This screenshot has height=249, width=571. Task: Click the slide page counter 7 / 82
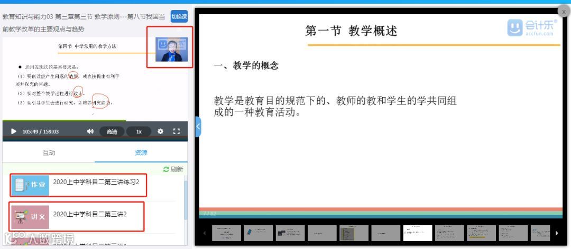[210, 214]
